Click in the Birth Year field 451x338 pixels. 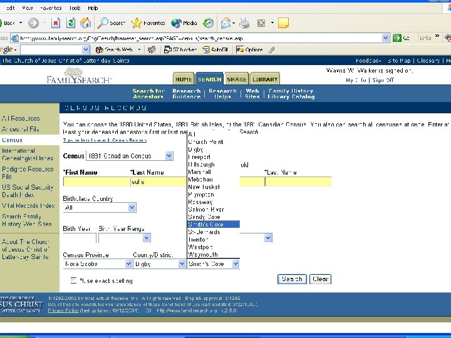pos(80,238)
